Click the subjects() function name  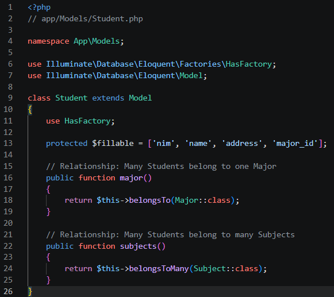tap(138, 246)
